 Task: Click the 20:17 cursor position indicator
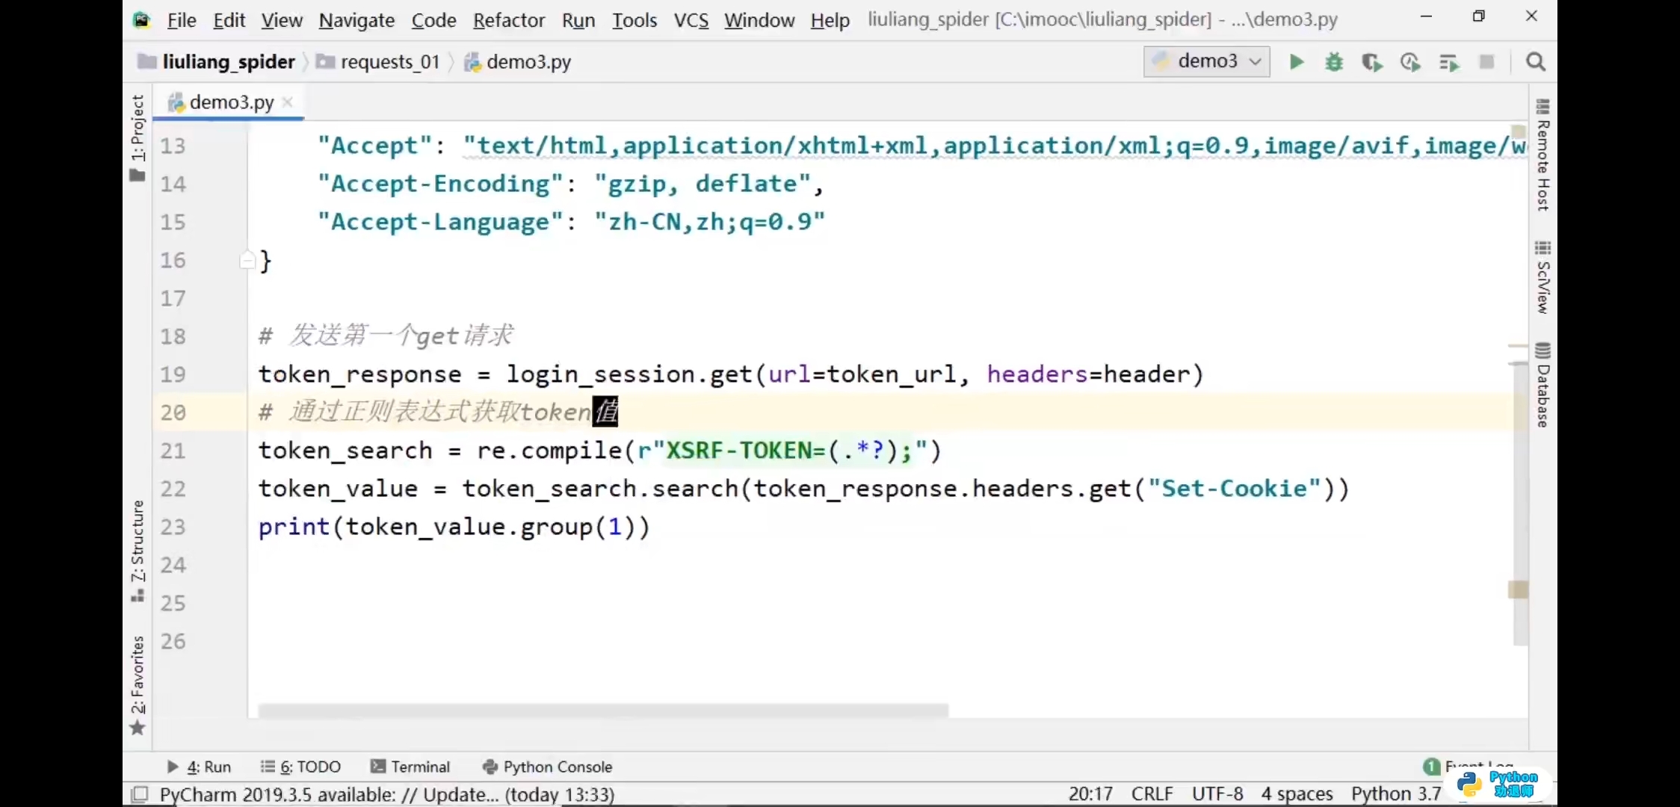pyautogui.click(x=1090, y=794)
